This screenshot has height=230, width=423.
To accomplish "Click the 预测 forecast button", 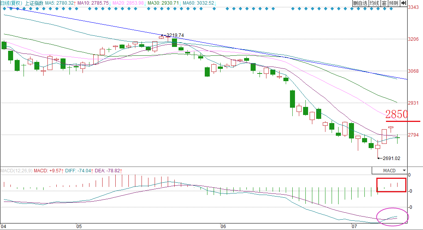I will tap(393, 3).
